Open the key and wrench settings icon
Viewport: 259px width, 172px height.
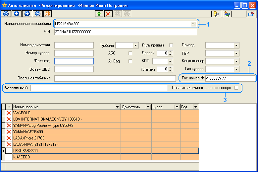coord(216,14)
